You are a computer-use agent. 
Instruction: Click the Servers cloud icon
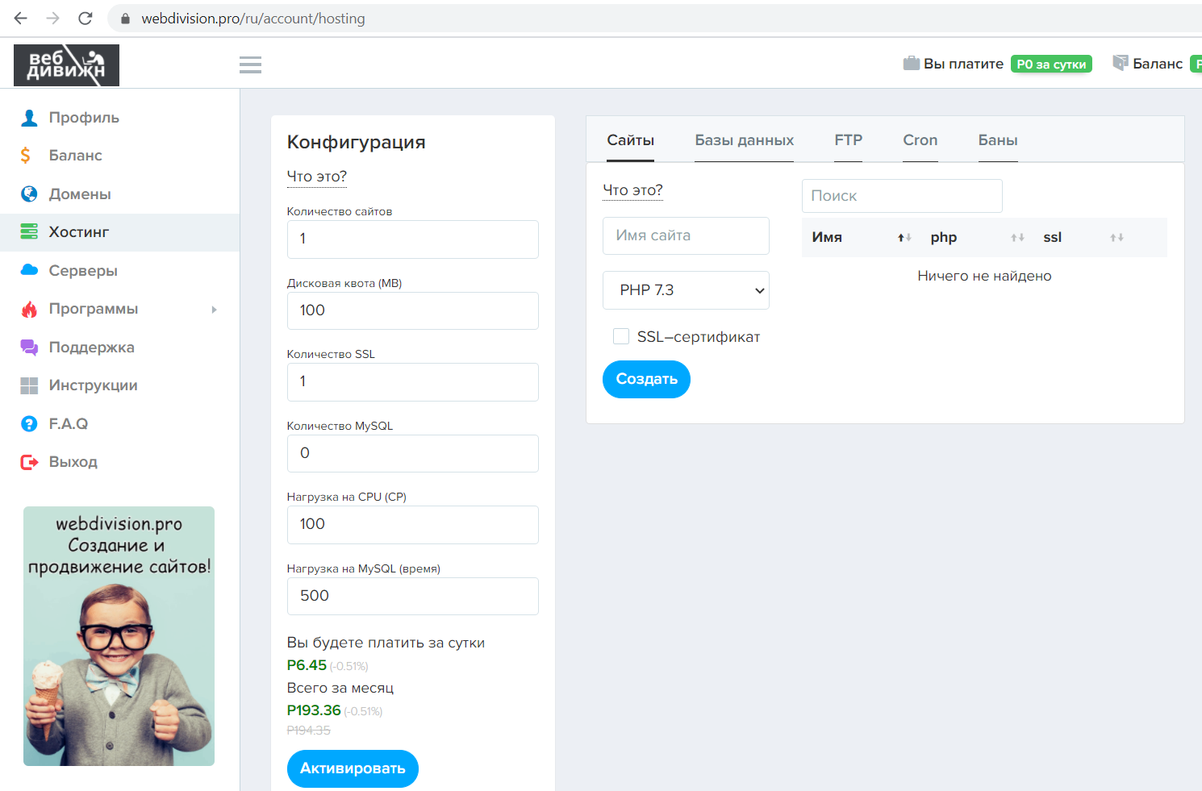(x=29, y=270)
